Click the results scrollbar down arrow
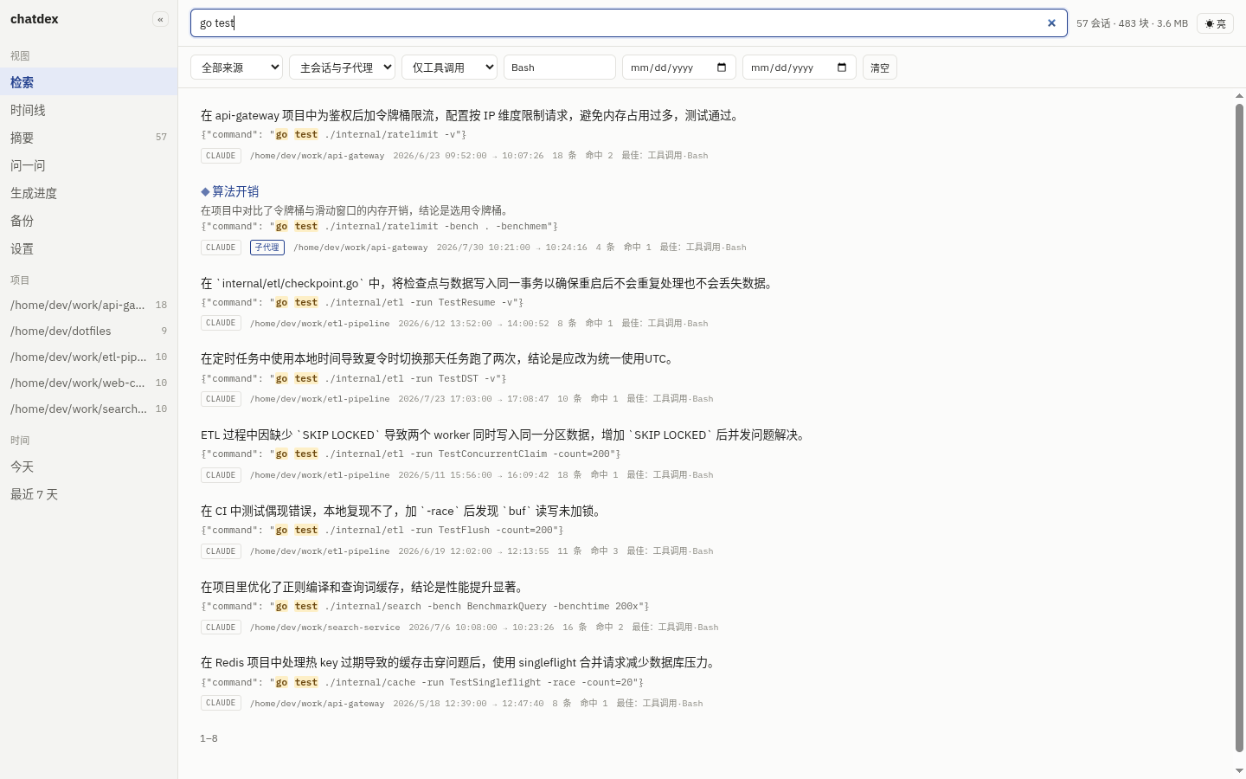The image size is (1246, 779). 1239,770
